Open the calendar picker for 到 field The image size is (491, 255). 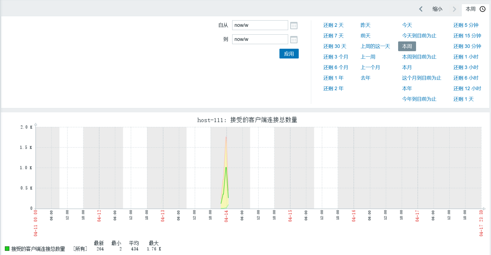coord(294,40)
